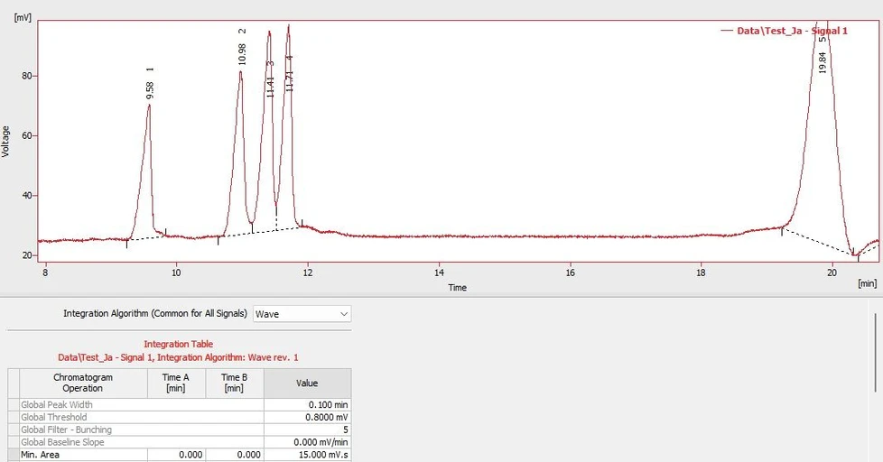This screenshot has height=462, width=883.
Task: Click the peak labeled 9.58
Action: point(149,106)
